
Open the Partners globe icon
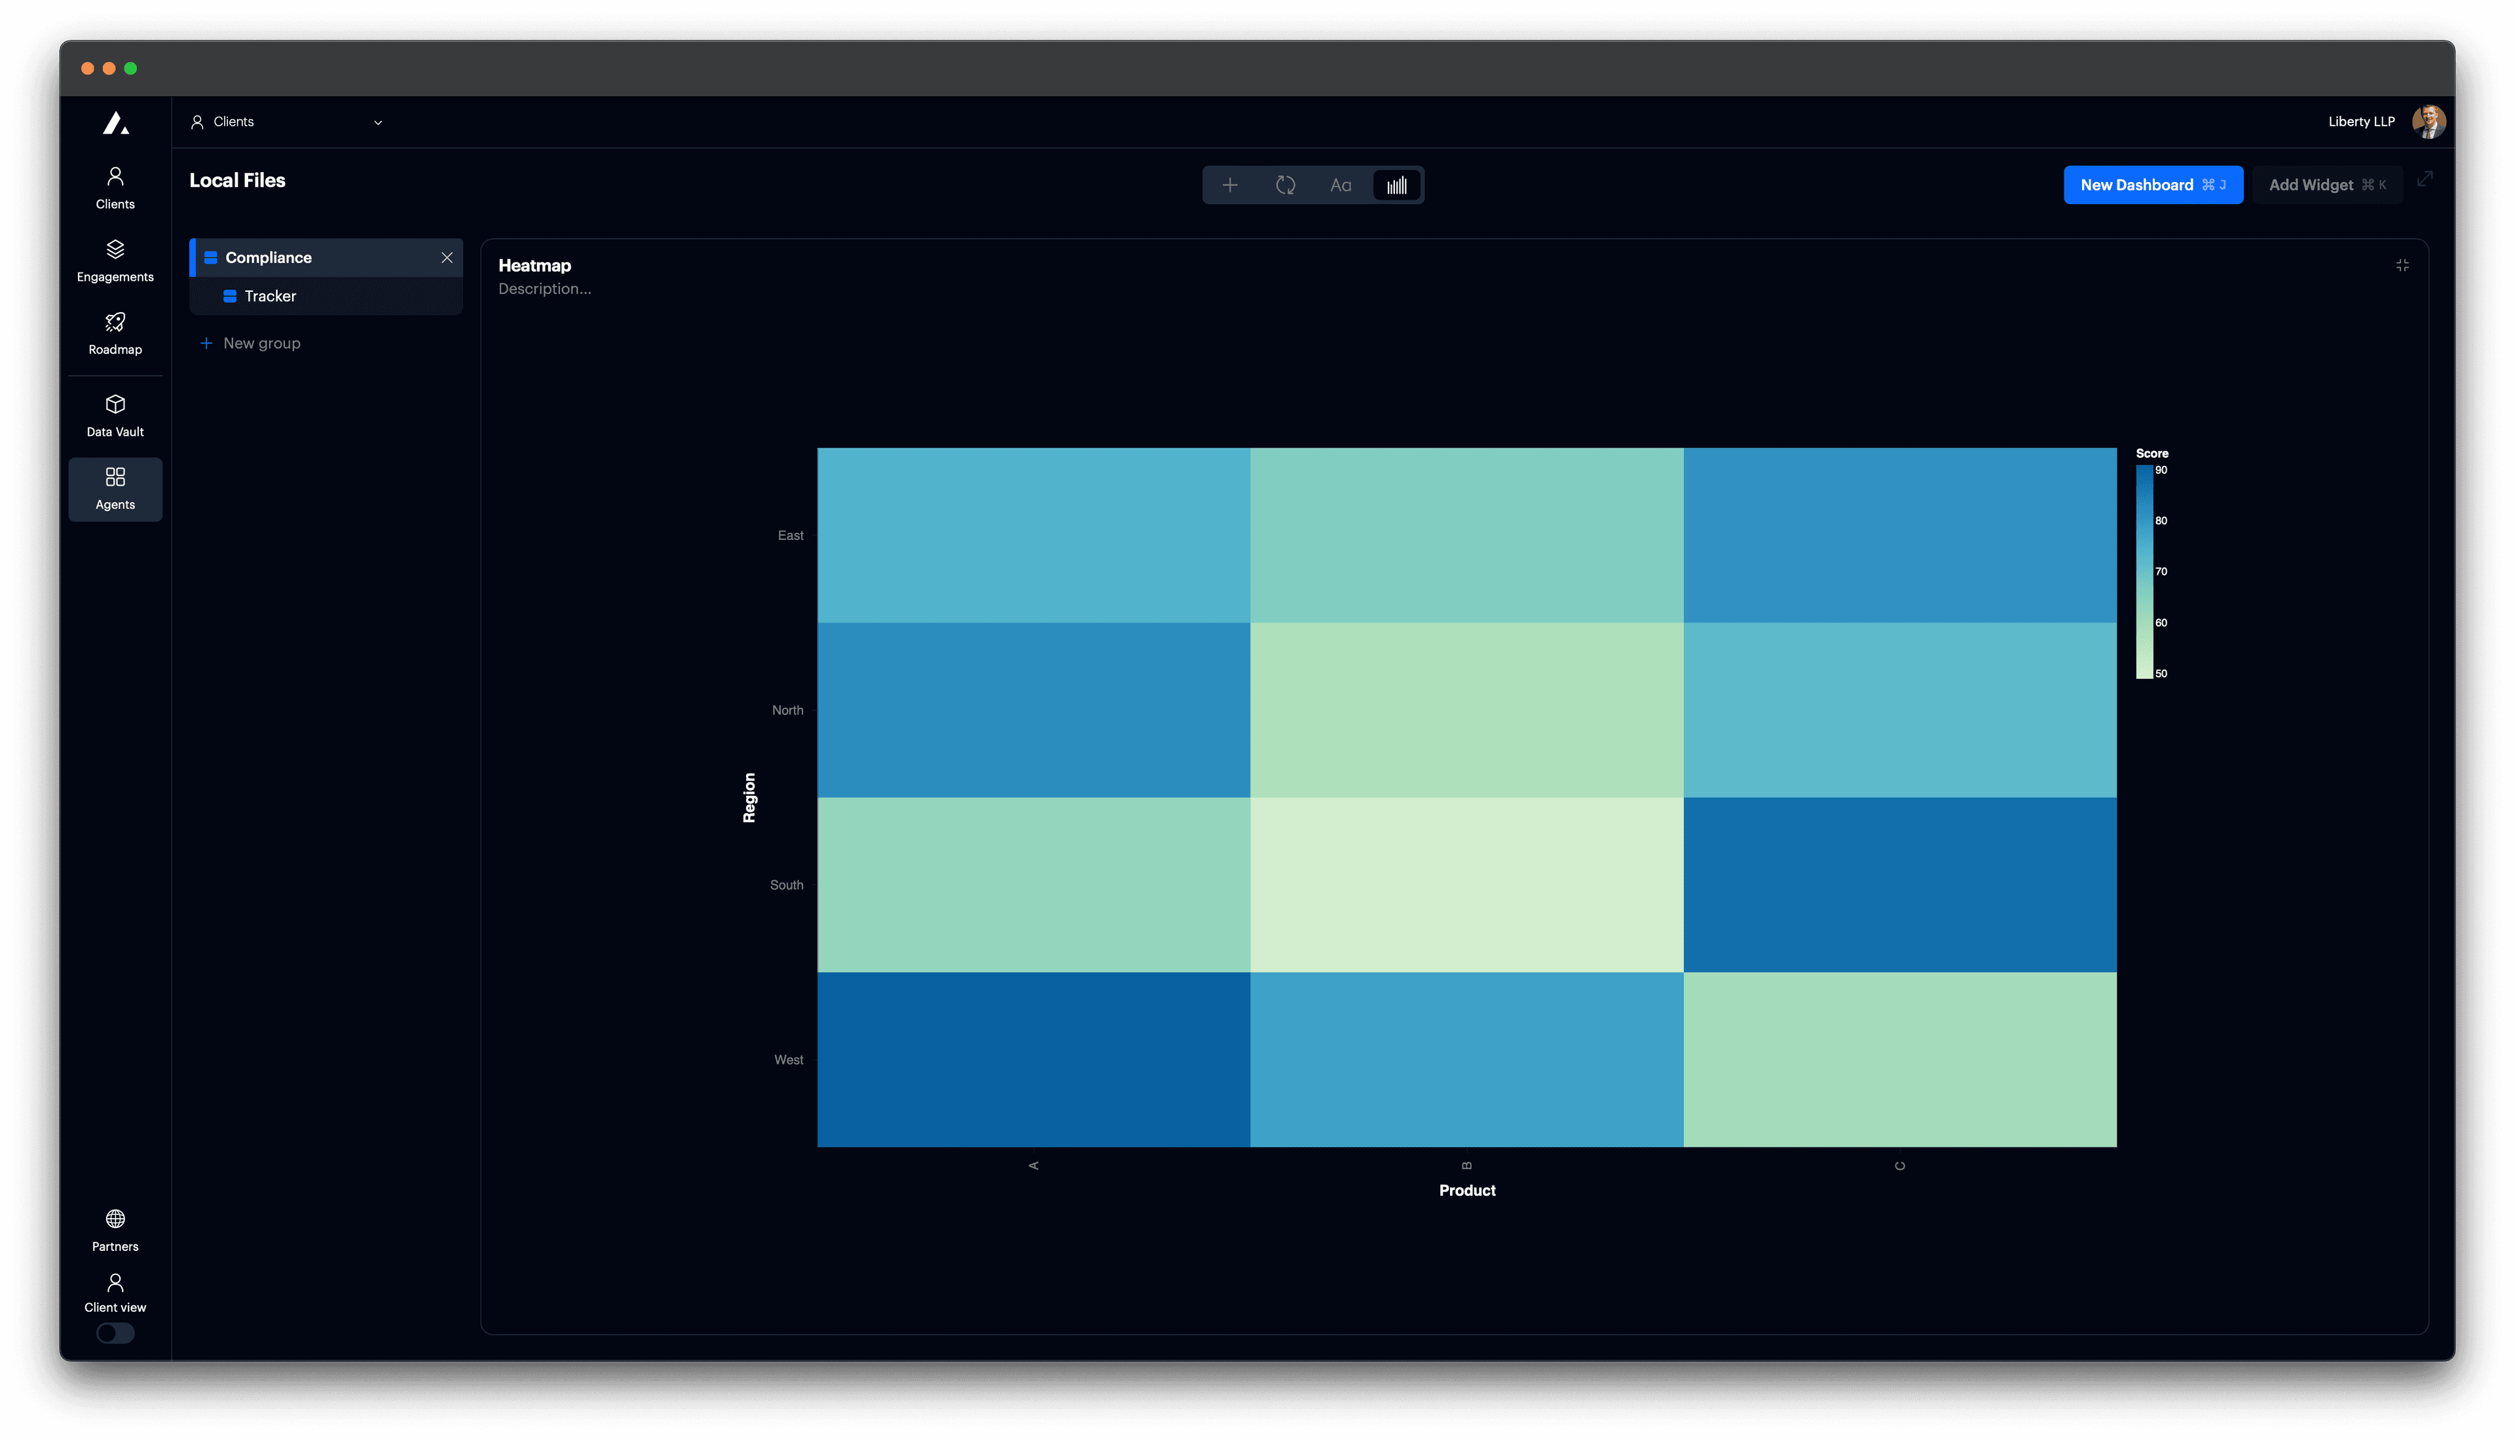[115, 1227]
